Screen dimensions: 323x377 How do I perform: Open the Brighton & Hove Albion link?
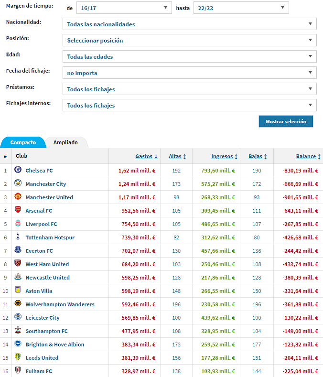pyautogui.click(x=55, y=345)
